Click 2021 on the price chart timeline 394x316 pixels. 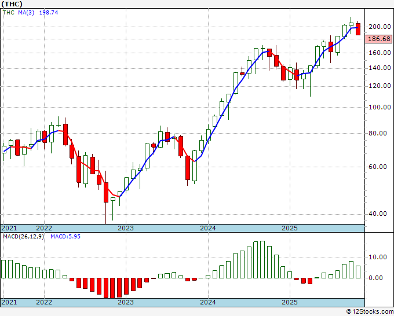[x=9, y=228]
